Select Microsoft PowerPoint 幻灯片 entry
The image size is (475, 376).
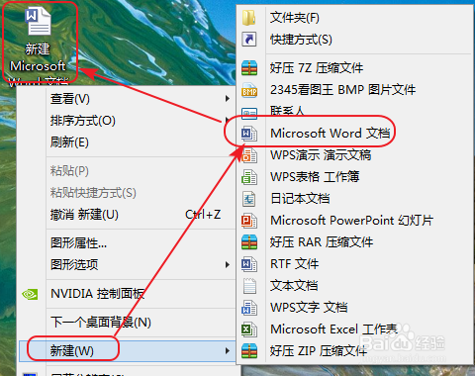pos(355,221)
